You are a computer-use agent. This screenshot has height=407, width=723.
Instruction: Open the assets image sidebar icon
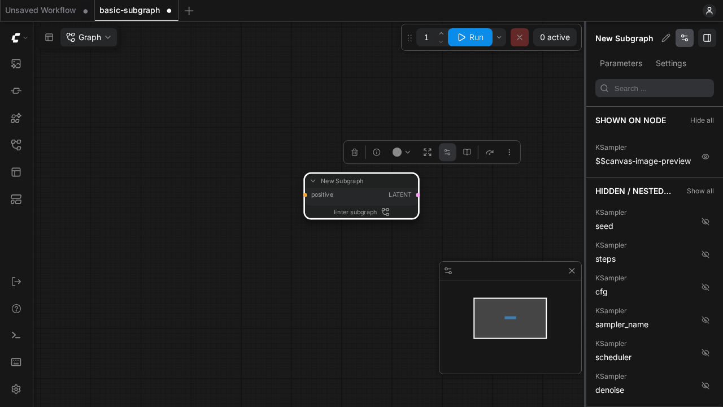tap(16, 64)
